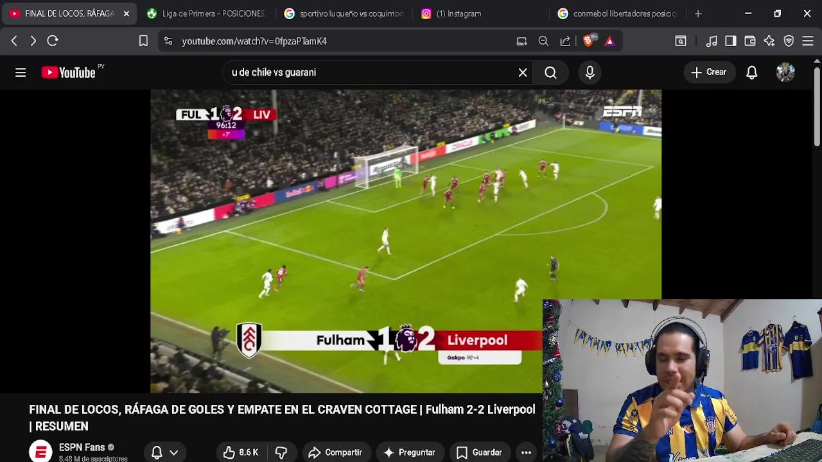Click the address bar URL
This screenshot has height=462, width=822.
pyautogui.click(x=254, y=41)
